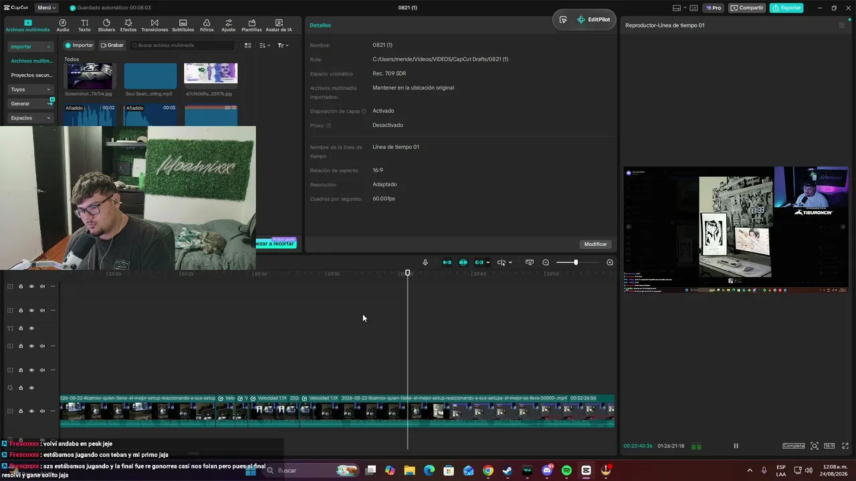Change player aspect ratio 16:9 button
This screenshot has width=856, height=481.
829,446
